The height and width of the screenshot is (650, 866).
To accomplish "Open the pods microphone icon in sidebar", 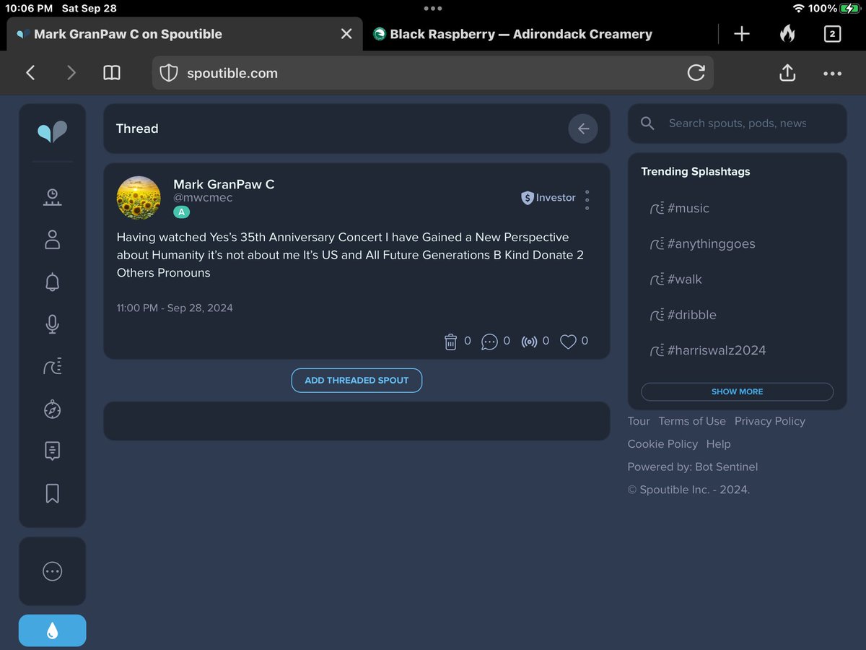I will [52, 325].
